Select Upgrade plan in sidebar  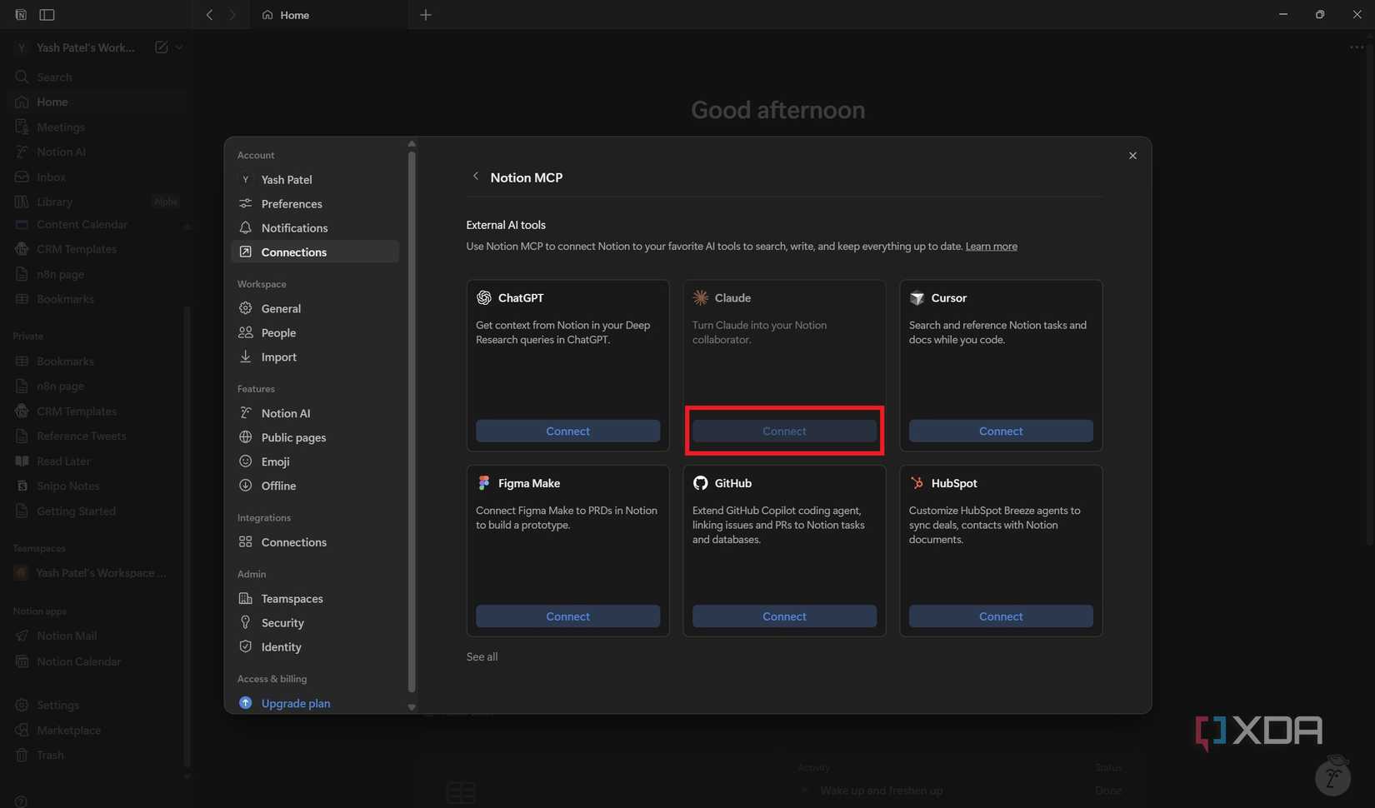(295, 703)
